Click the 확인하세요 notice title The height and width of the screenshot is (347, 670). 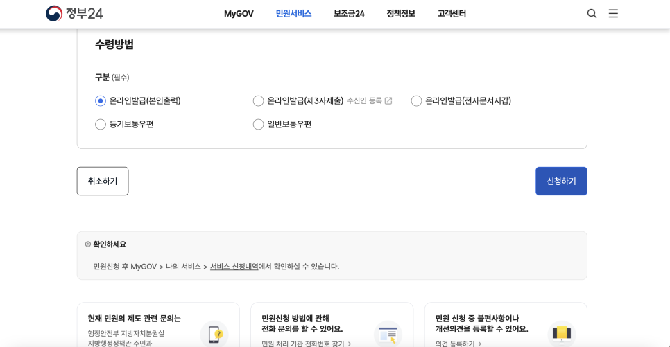point(110,244)
